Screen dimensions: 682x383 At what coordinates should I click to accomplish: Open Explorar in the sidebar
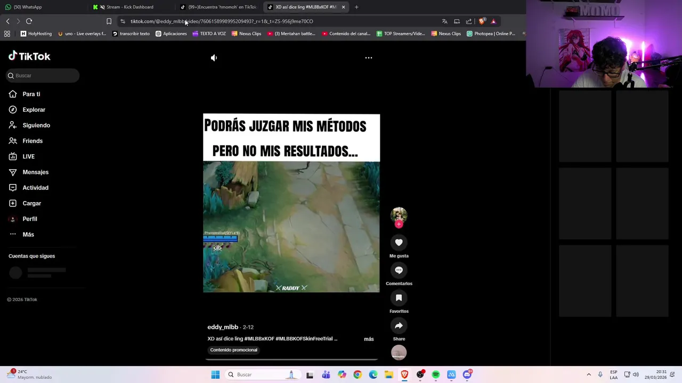pos(34,110)
